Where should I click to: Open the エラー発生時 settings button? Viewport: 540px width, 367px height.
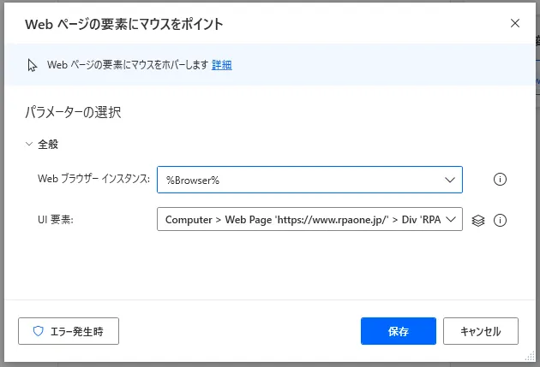point(69,331)
